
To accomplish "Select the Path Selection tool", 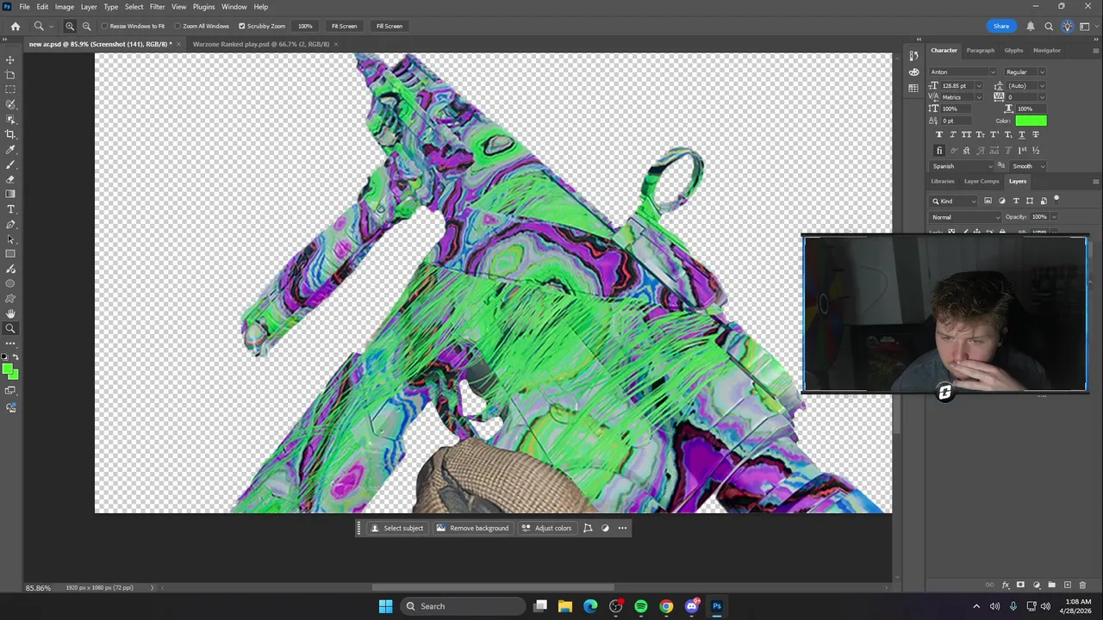I will click(x=10, y=239).
